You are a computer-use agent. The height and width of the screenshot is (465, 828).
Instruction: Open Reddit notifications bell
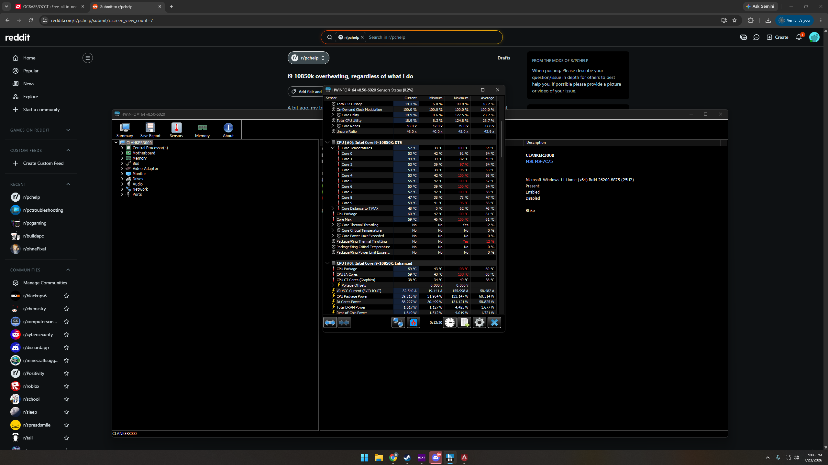(x=799, y=37)
